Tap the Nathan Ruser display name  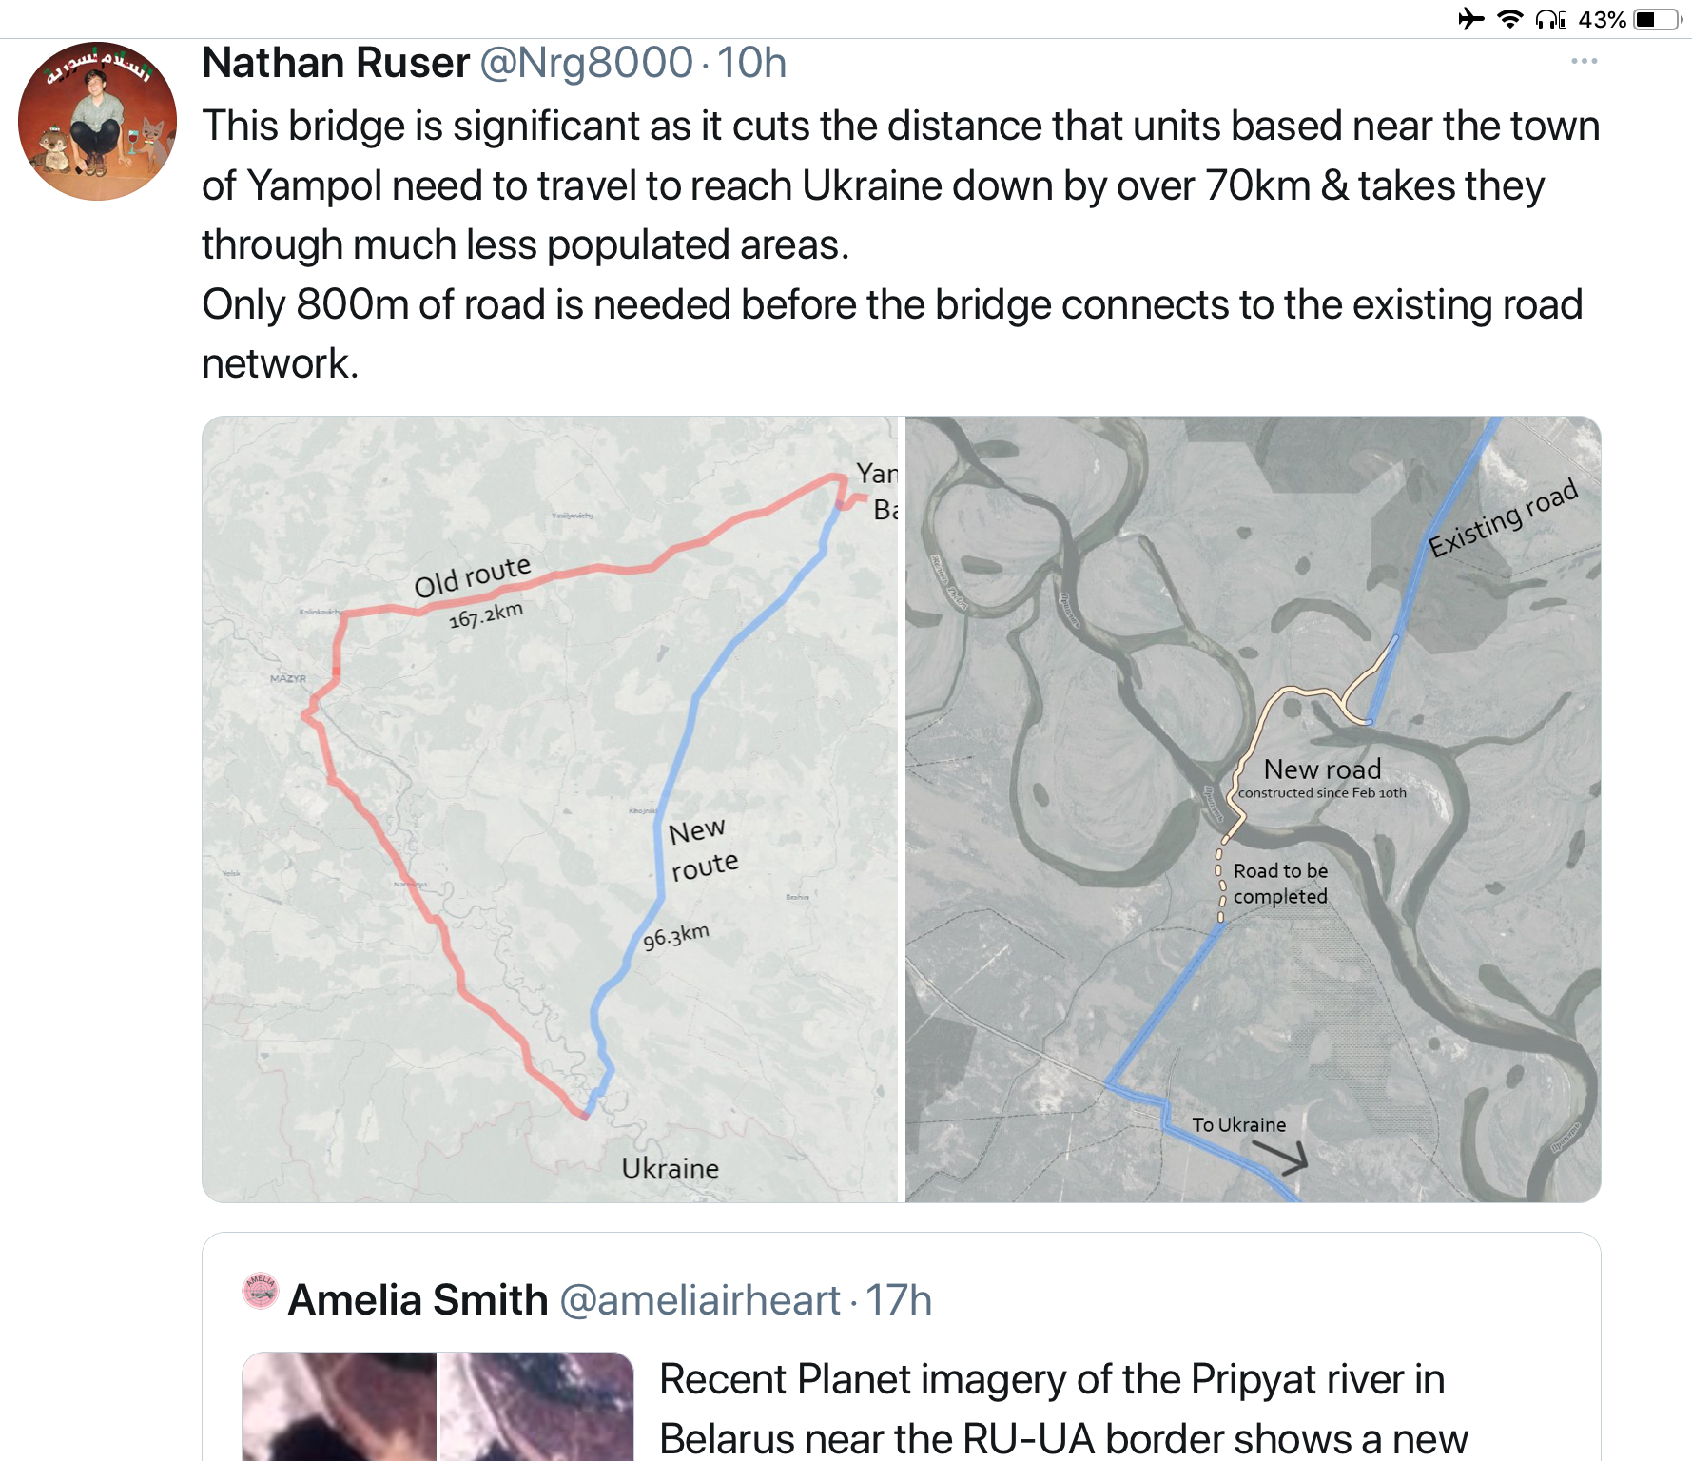(x=336, y=64)
